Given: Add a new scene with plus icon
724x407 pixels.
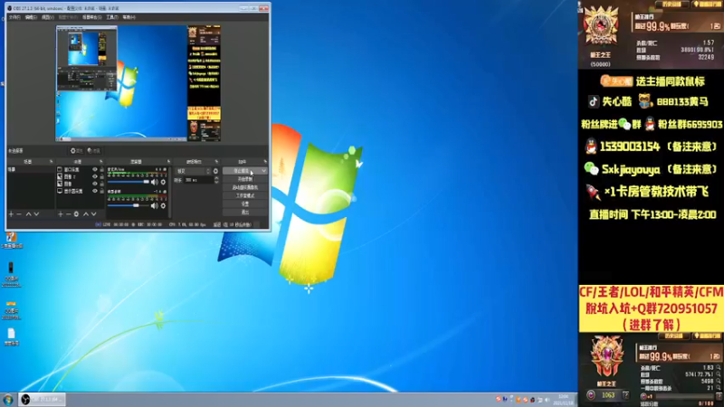Looking at the screenshot, I should click(11, 214).
